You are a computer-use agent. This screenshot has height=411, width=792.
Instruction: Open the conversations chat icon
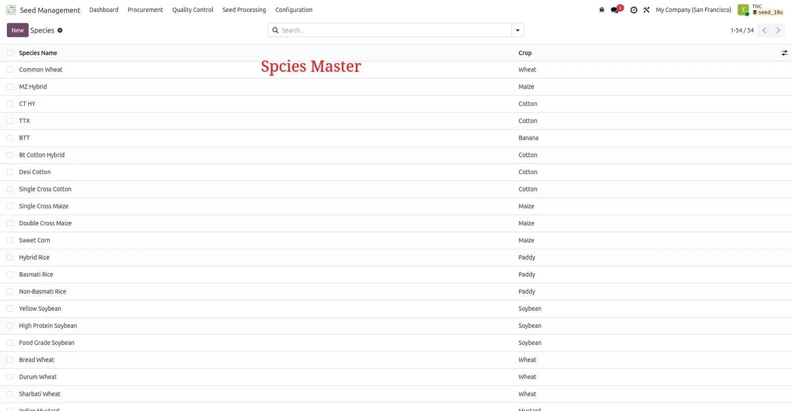click(x=615, y=10)
